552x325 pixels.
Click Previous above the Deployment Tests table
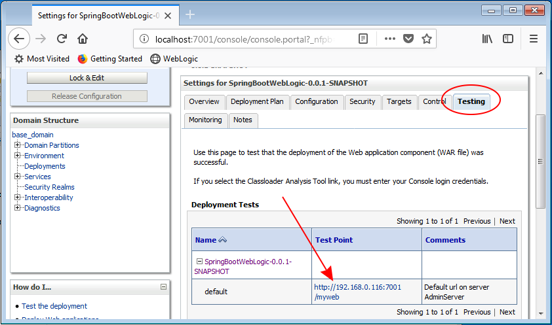click(x=477, y=221)
